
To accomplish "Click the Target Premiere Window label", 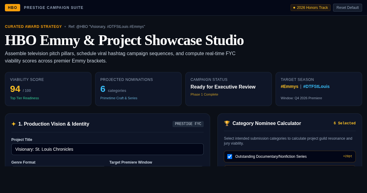I will (131, 162).
